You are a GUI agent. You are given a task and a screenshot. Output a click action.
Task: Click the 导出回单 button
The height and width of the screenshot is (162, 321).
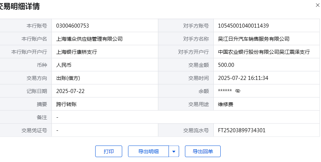[x=203, y=151]
